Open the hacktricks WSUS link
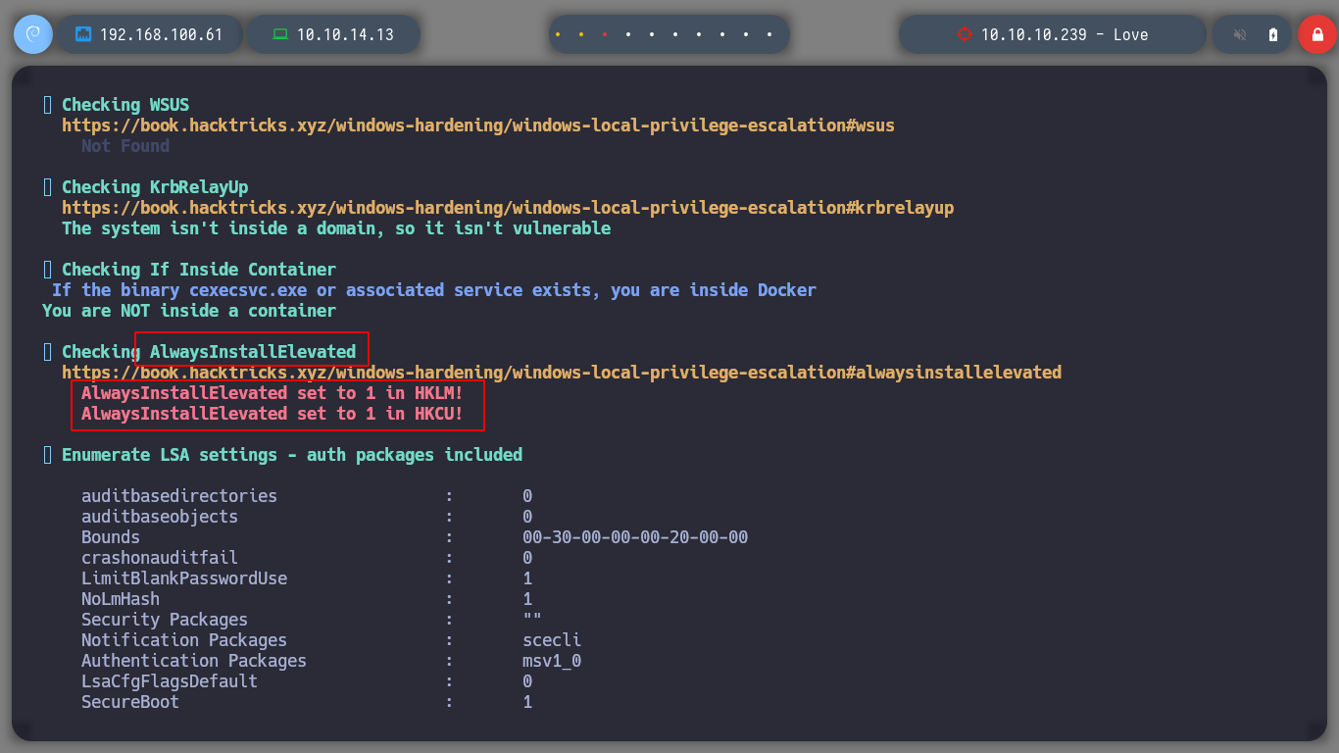1339x753 pixels. 478,125
